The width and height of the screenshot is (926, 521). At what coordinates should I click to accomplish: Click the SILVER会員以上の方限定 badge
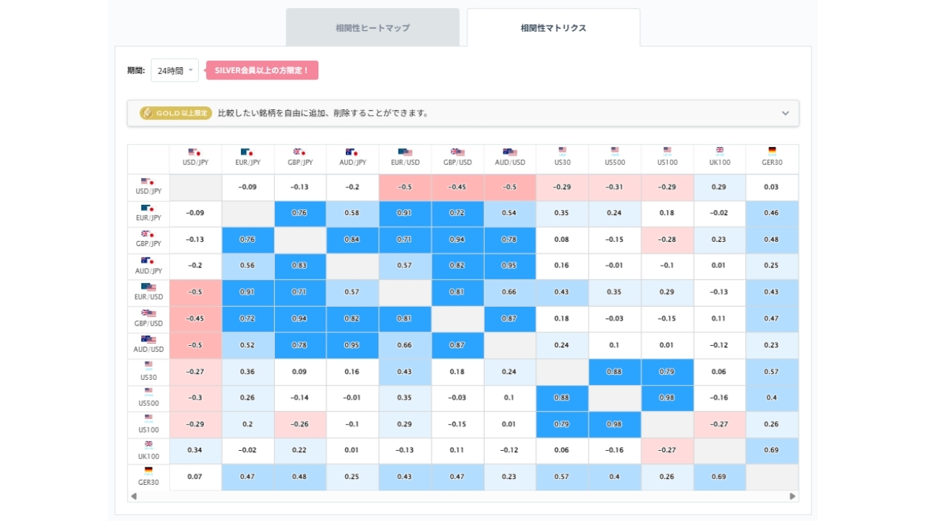262,70
